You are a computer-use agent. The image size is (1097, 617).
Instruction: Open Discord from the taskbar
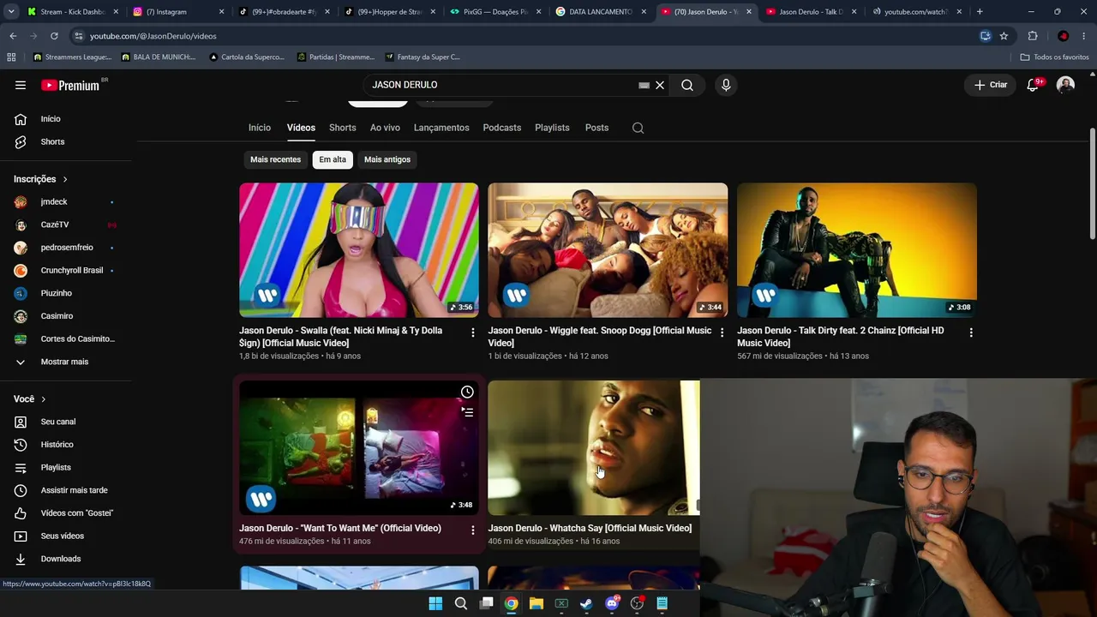612,603
